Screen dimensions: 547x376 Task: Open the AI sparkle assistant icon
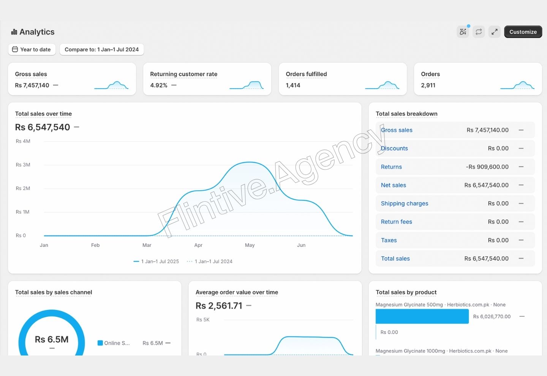tap(463, 32)
